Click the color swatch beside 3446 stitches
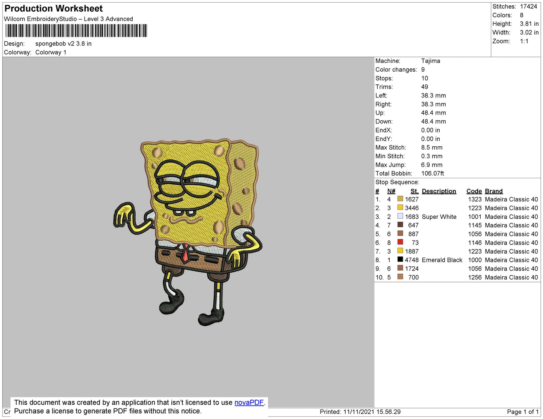Image resolution: width=543 pixels, height=419 pixels. (x=400, y=208)
